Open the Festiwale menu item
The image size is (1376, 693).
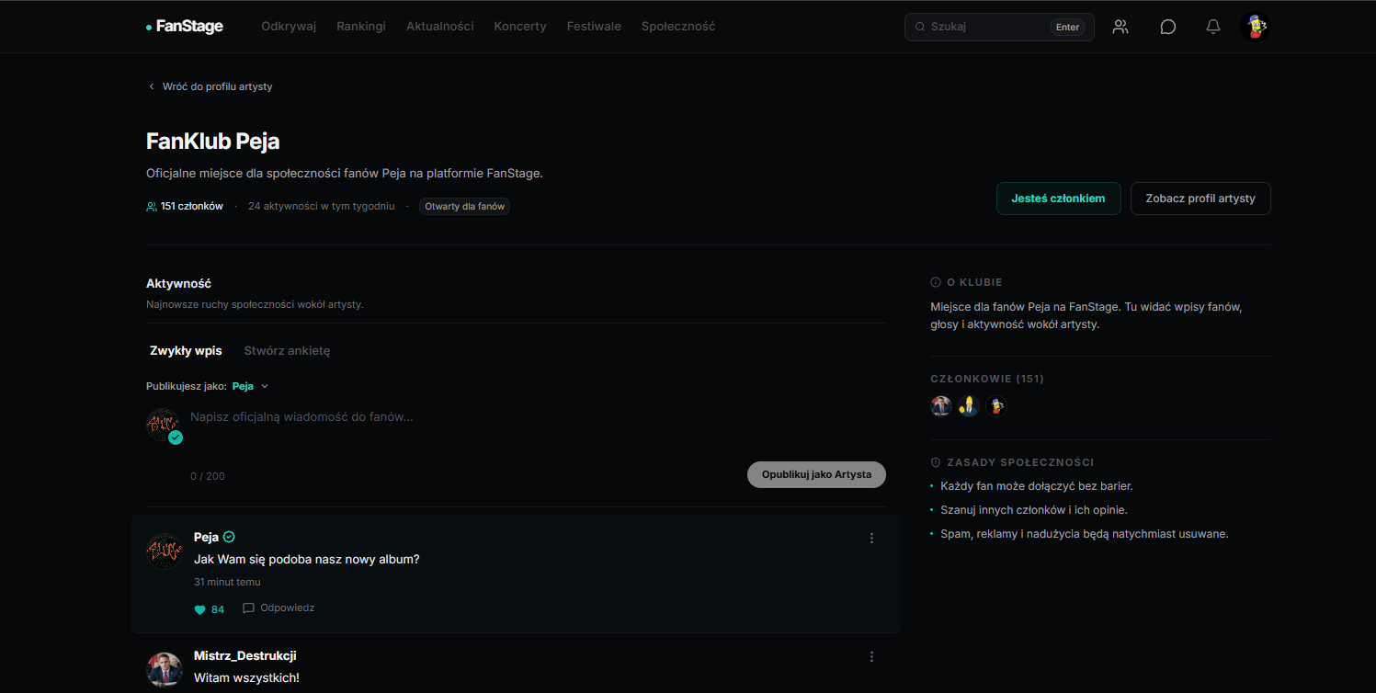pyautogui.click(x=594, y=27)
